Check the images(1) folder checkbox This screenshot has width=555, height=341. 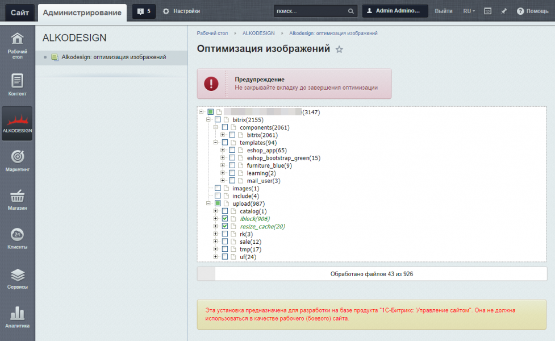(x=218, y=188)
